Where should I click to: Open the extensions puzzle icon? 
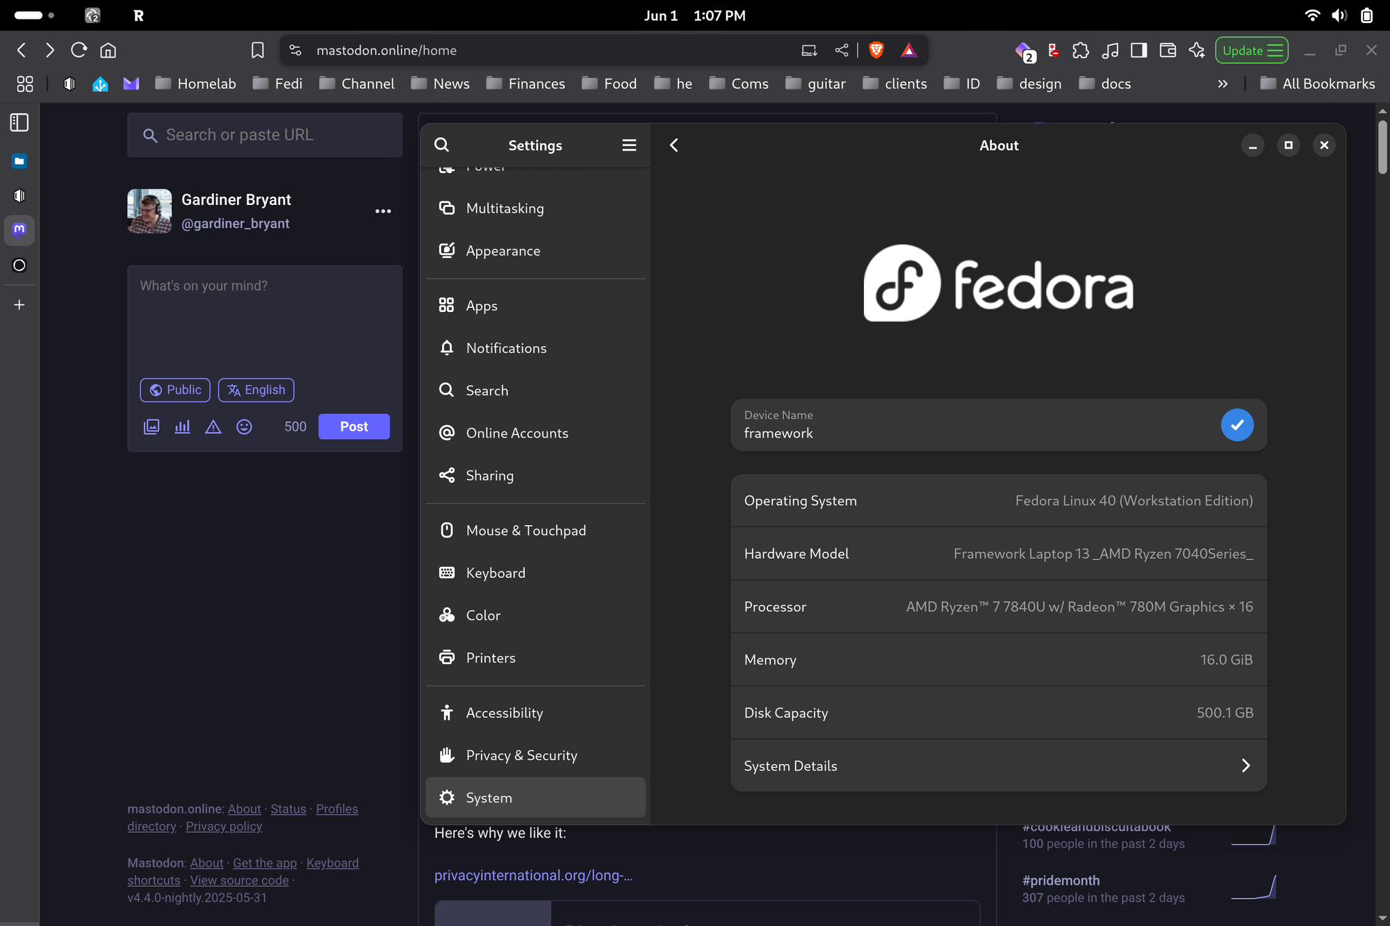[1081, 50]
